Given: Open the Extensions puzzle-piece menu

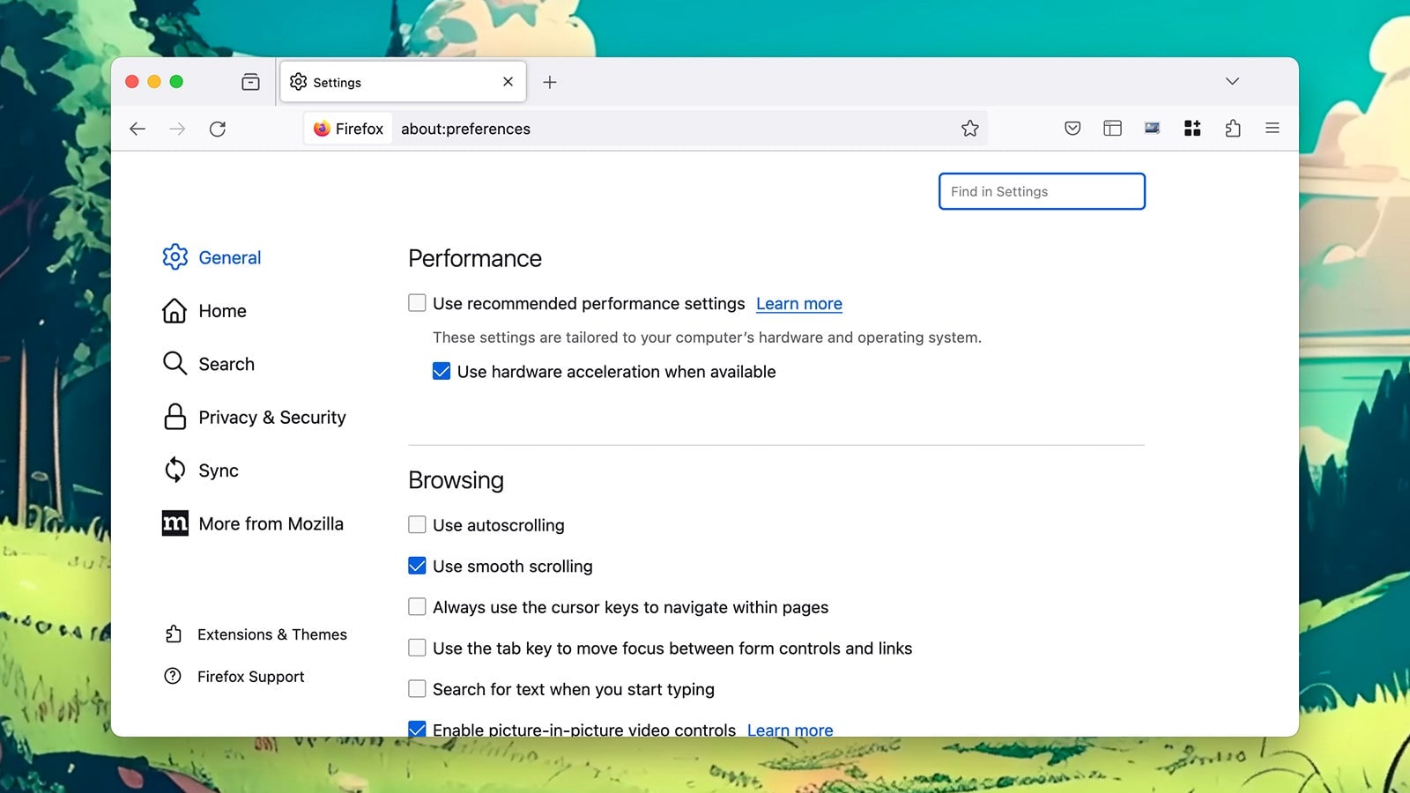Looking at the screenshot, I should coord(1232,128).
